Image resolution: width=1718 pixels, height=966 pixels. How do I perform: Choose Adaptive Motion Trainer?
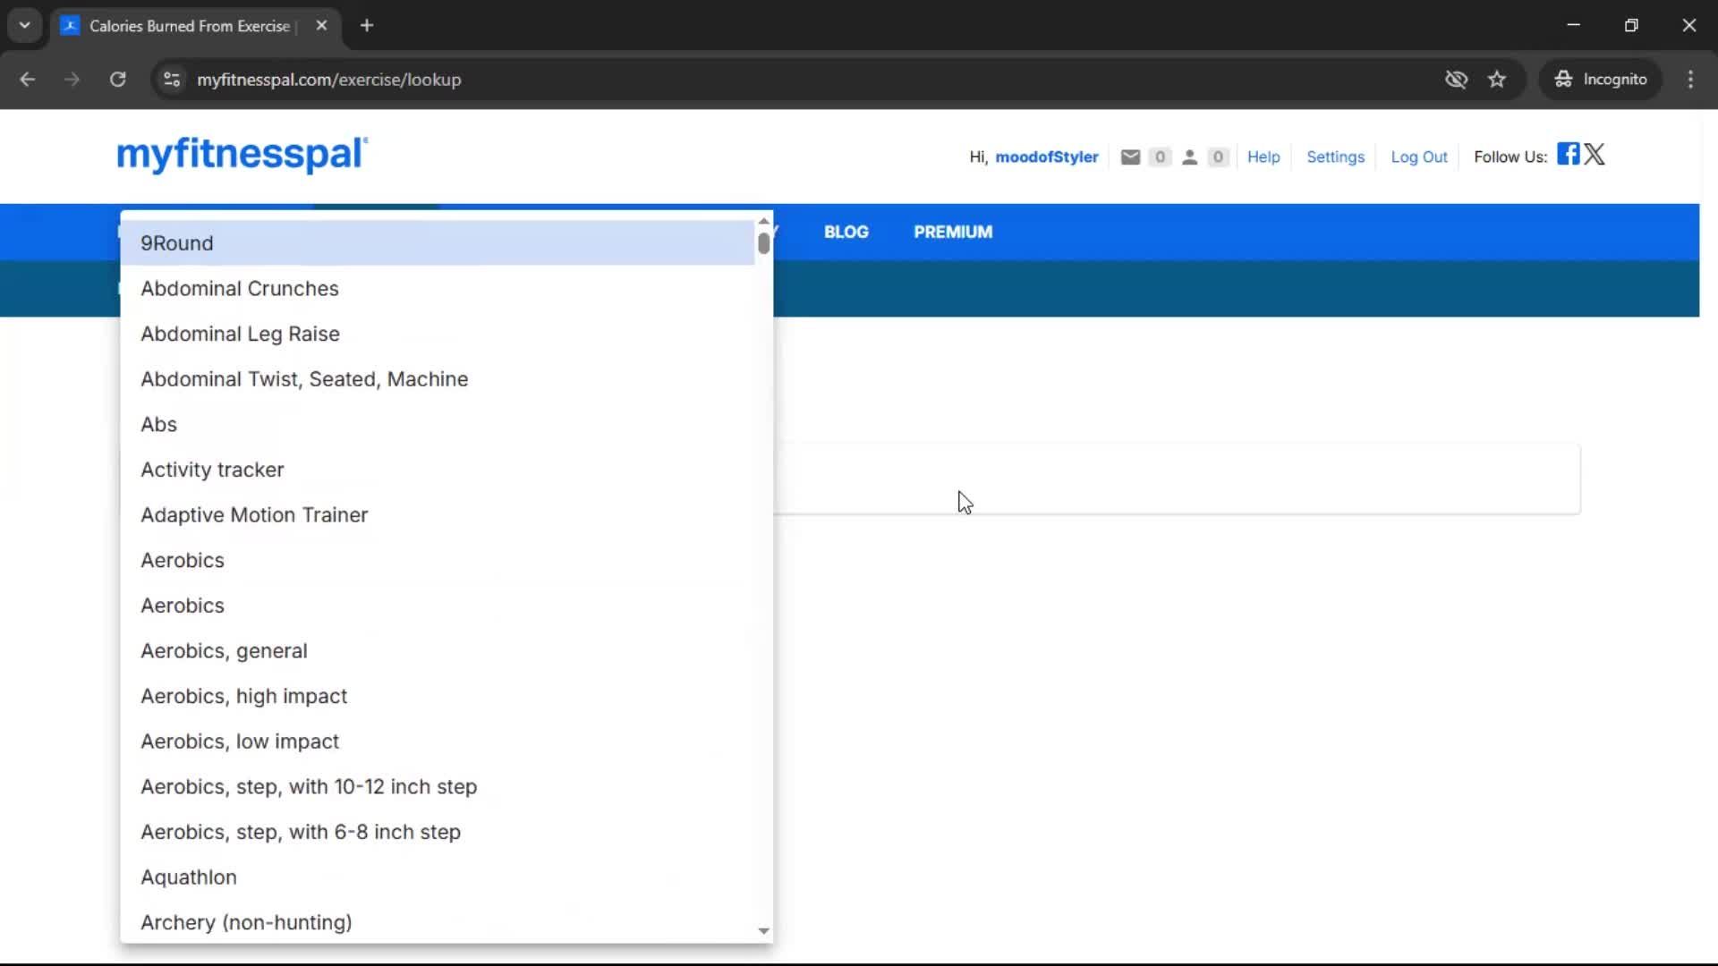click(438, 515)
